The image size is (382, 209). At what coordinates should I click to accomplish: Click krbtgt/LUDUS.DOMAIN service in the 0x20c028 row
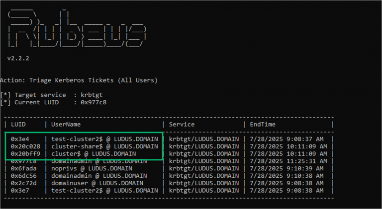(x=204, y=146)
